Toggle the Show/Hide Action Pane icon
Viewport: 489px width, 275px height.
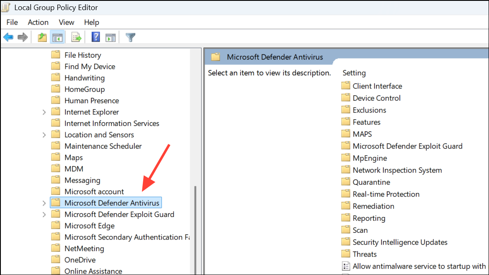tap(110, 37)
